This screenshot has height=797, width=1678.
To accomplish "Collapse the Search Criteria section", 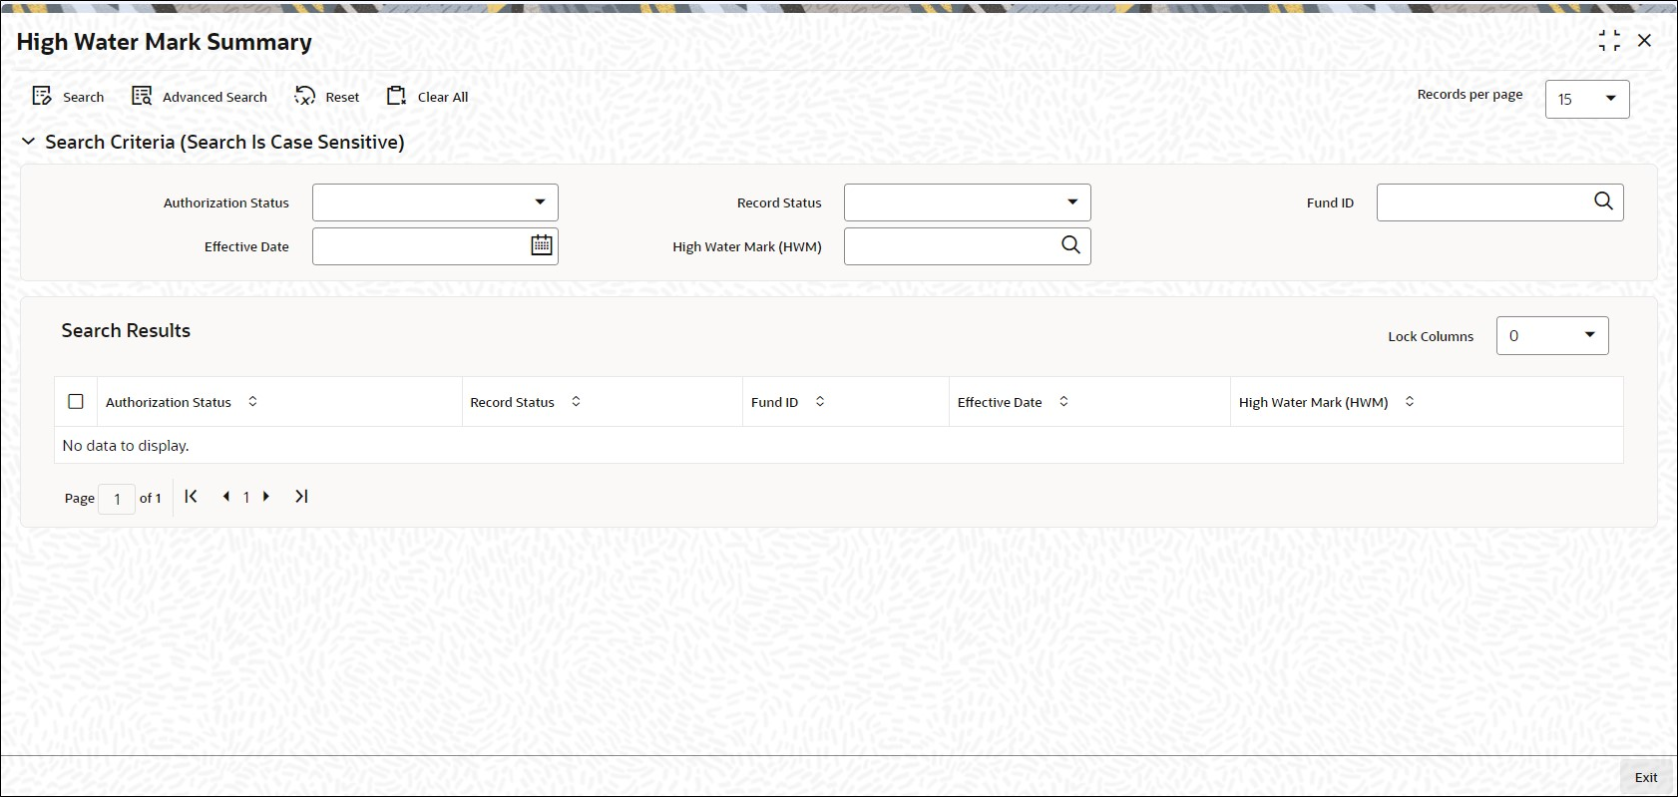I will pyautogui.click(x=28, y=142).
